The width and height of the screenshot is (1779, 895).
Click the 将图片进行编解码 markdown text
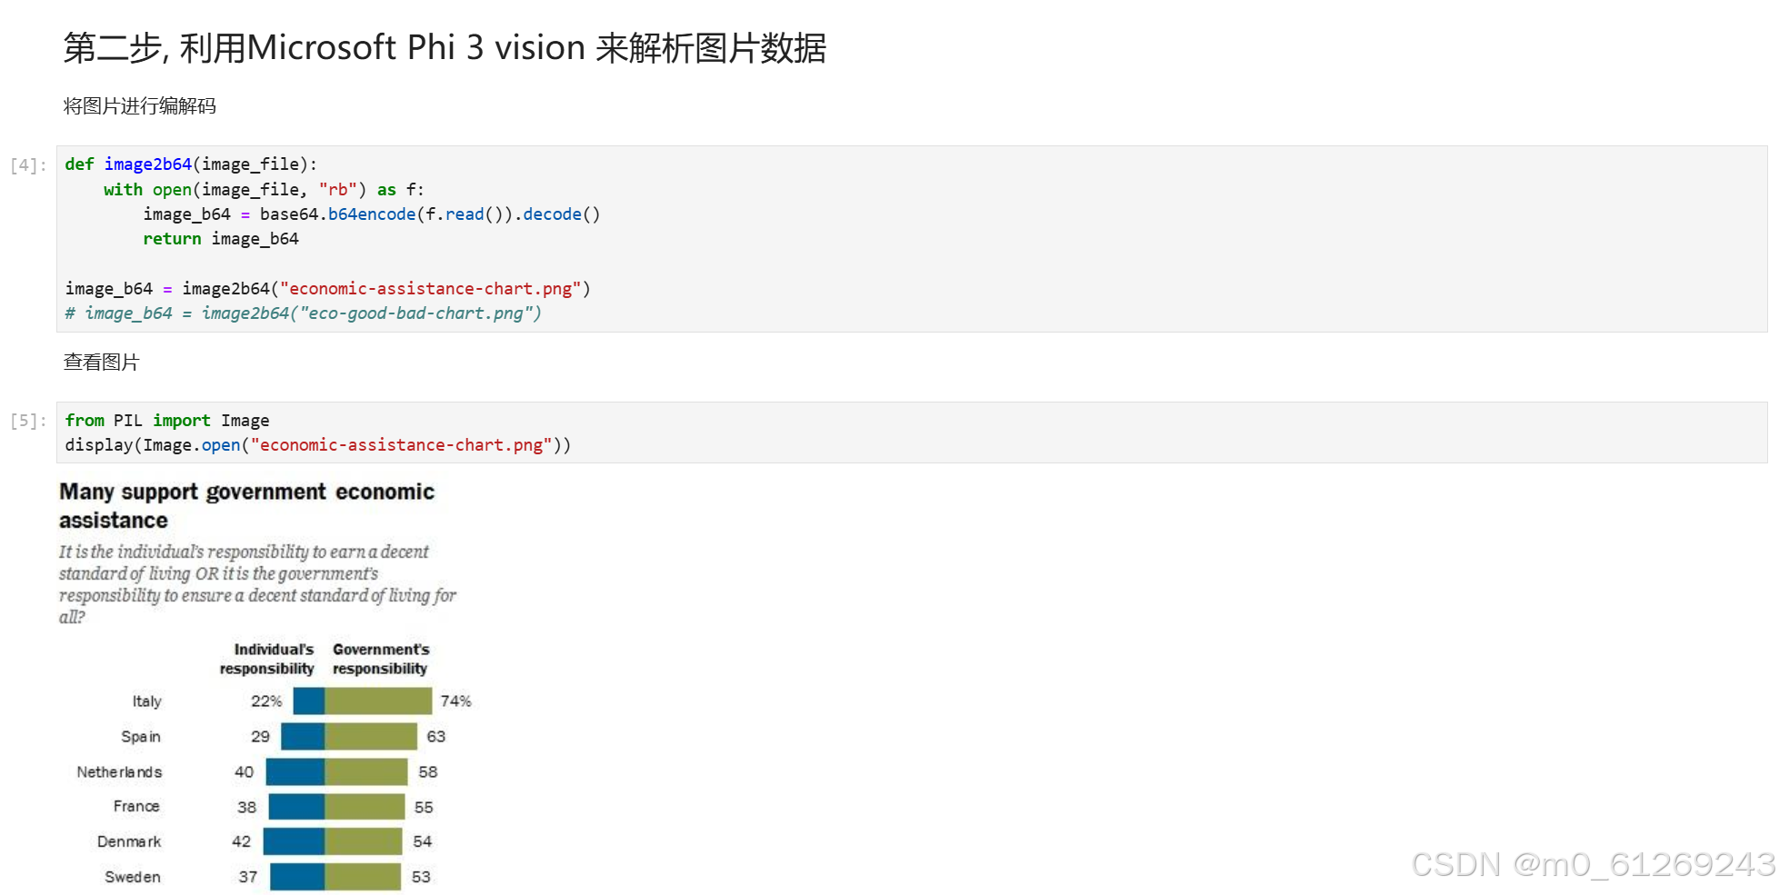[140, 106]
